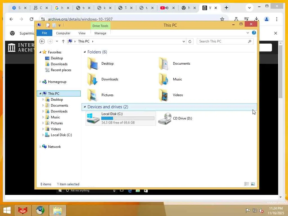
Task: Reload the archive.org page in Chrome
Action: pyautogui.click(x=31, y=19)
